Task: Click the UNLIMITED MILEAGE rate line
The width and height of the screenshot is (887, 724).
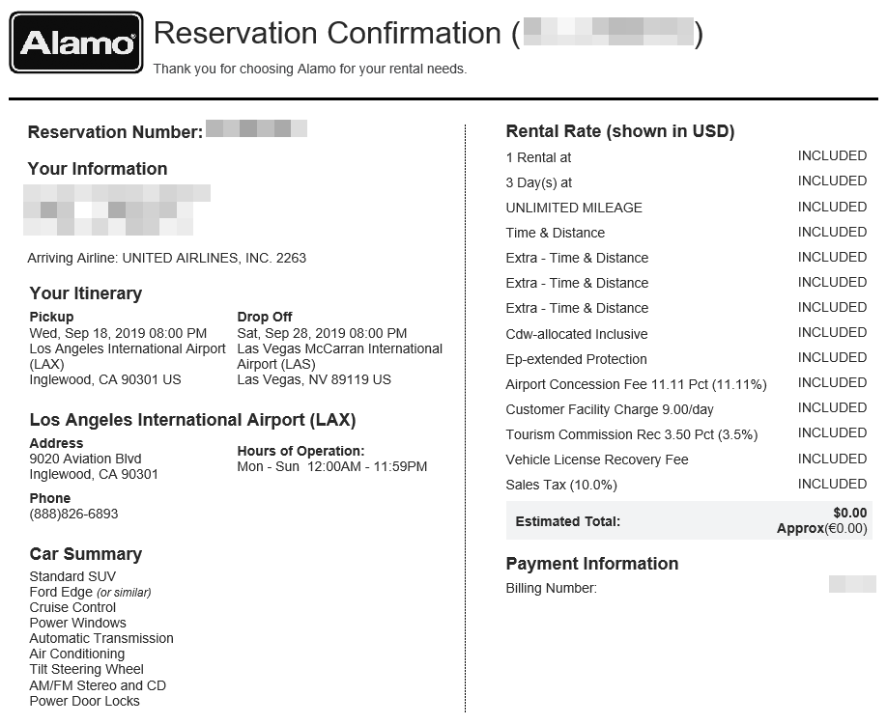Action: pos(574,208)
